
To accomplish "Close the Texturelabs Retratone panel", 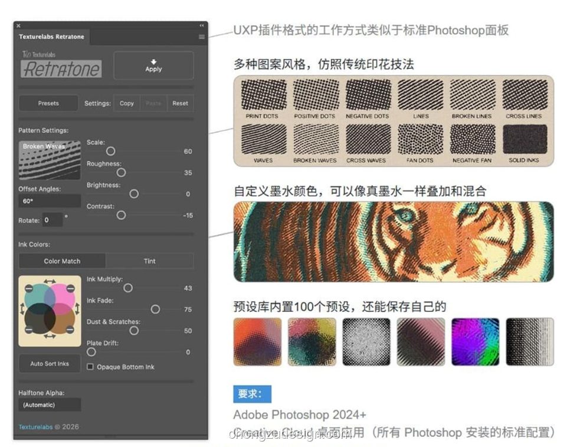I will tap(18, 25).
